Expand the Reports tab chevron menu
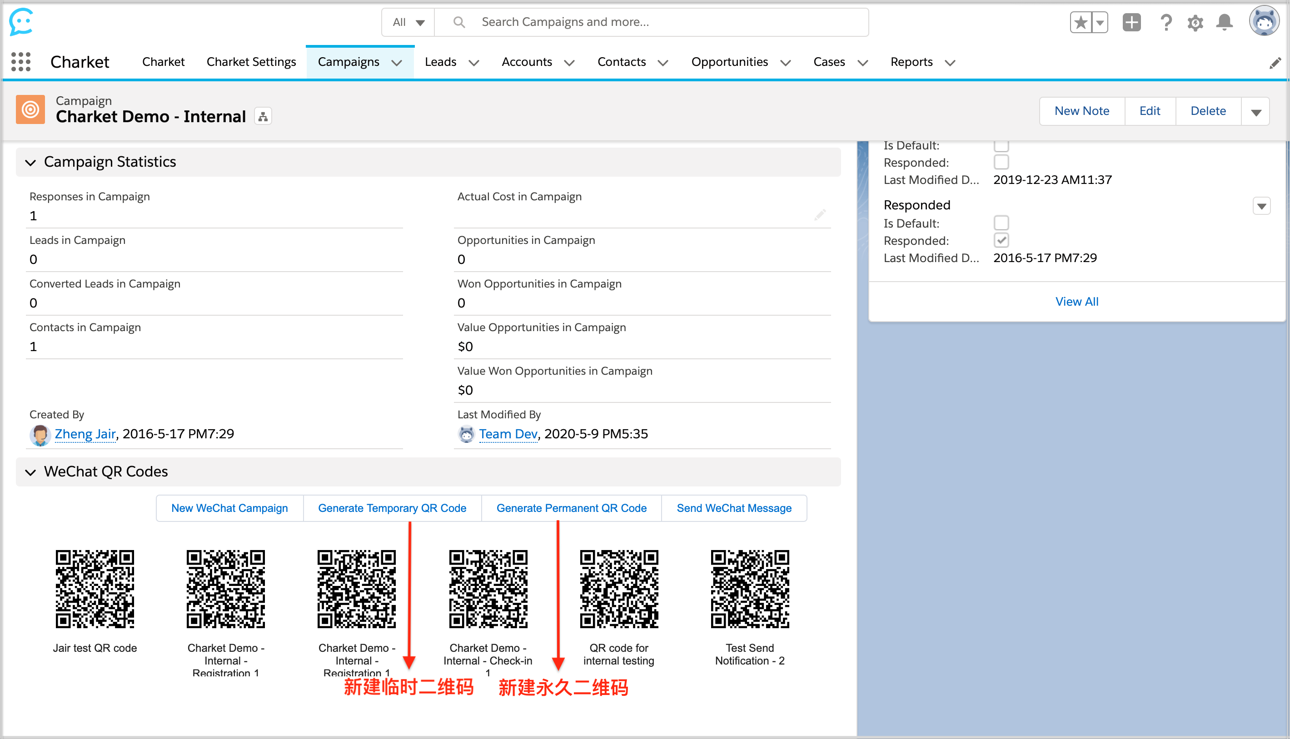The width and height of the screenshot is (1290, 739). pyautogui.click(x=950, y=63)
